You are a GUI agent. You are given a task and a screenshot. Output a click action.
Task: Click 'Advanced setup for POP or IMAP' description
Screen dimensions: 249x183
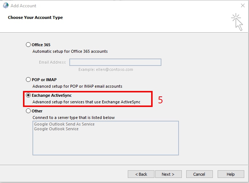[x=77, y=86]
